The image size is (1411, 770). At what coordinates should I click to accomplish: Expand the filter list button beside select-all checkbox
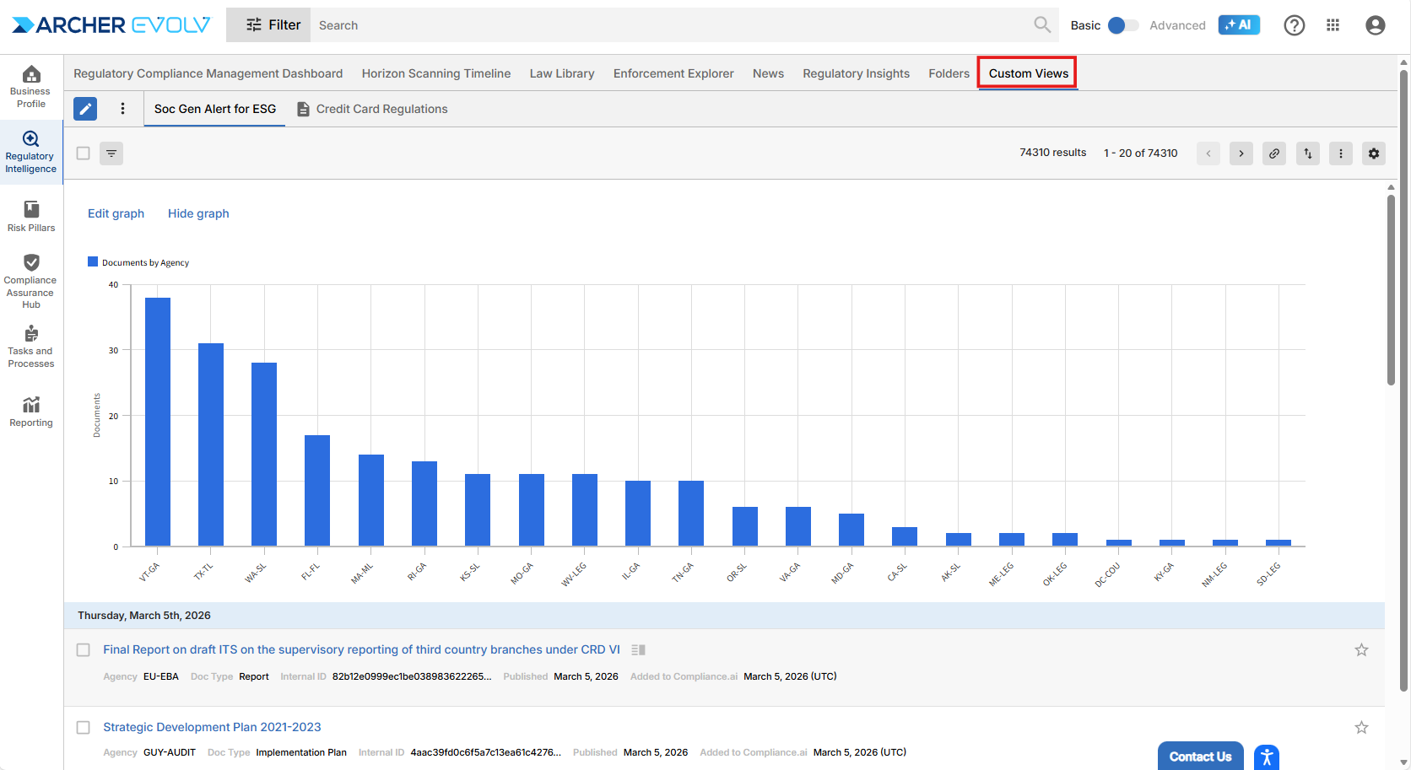[x=111, y=153]
